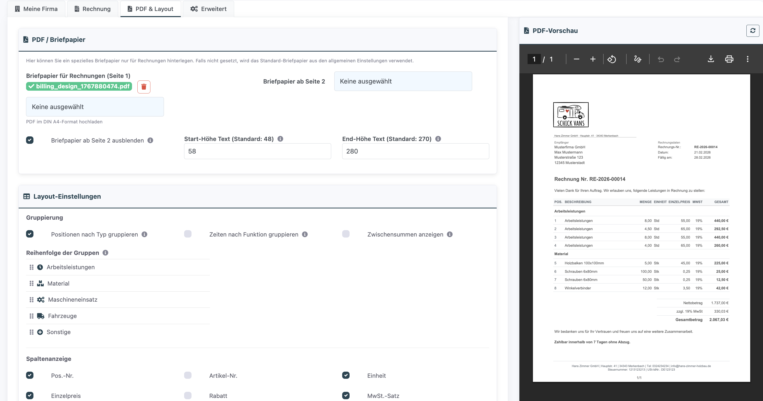Open the PDF viewer more-options menu
763x401 pixels.
pos(747,59)
